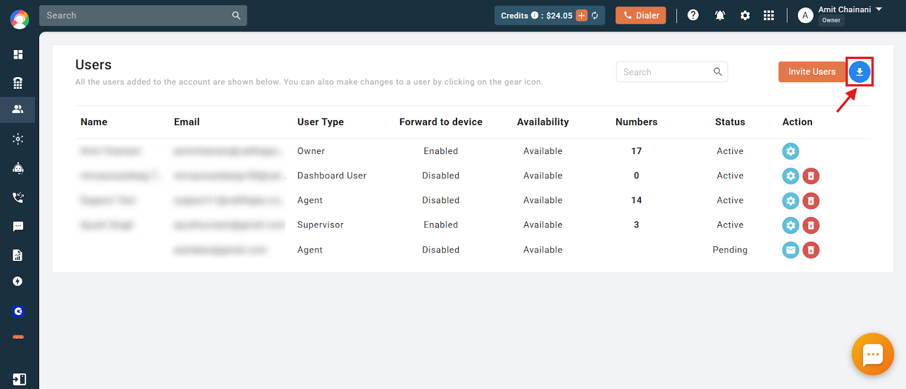
Task: Click the Dashboard User type cell
Action: click(x=332, y=176)
